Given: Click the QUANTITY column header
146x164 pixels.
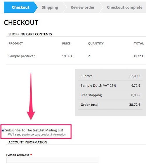Looking at the screenshot, I should (96, 43).
